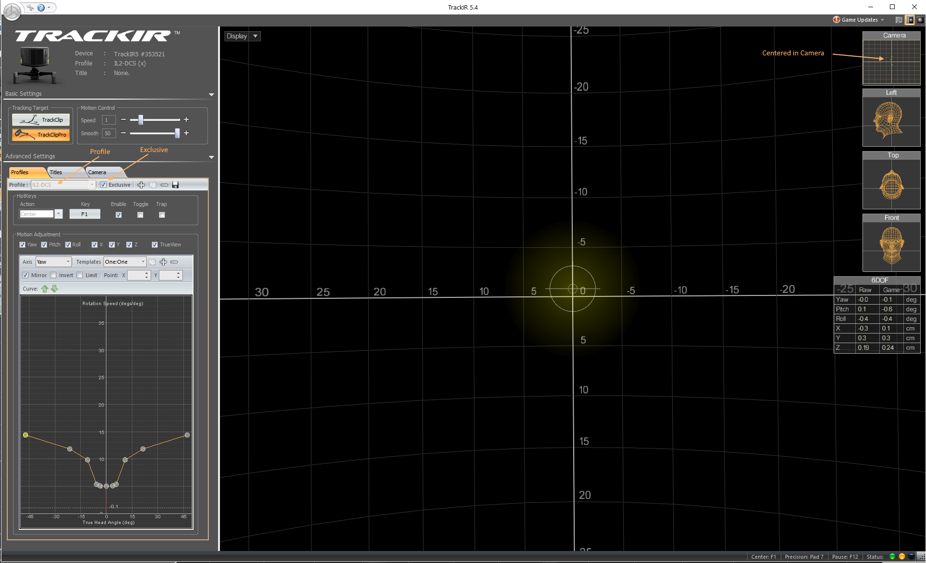The image size is (926, 563).
Task: Collapse the Basic Settings section
Action: [x=211, y=94]
